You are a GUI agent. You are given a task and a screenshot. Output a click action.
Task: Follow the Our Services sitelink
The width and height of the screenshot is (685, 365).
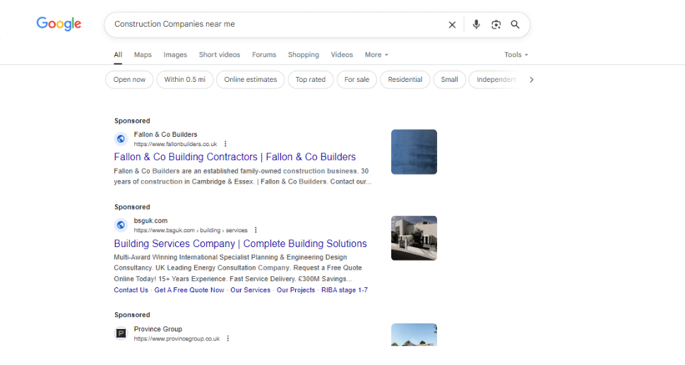coord(250,290)
